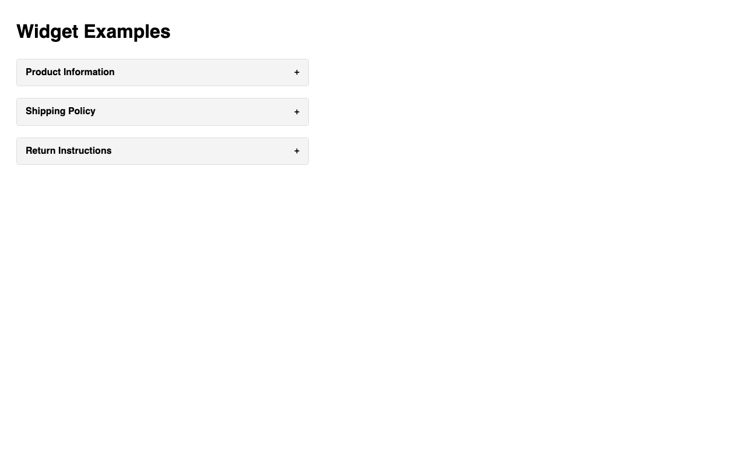Show Return Instructions details via plus sign

(x=297, y=151)
